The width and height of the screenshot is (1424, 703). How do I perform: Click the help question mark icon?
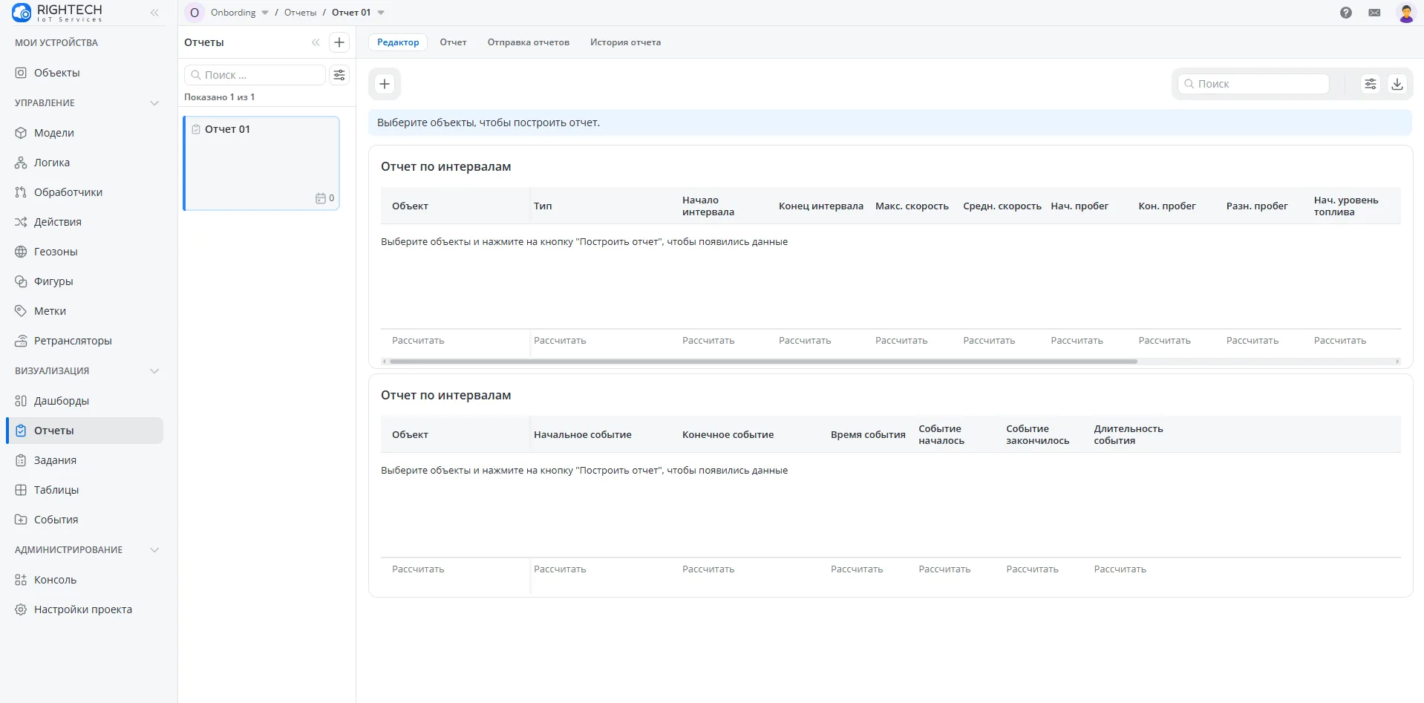pyautogui.click(x=1345, y=13)
